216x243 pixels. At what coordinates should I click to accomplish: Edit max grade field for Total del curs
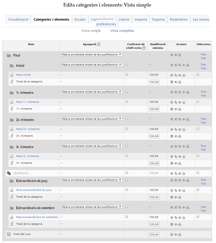pos(154,235)
